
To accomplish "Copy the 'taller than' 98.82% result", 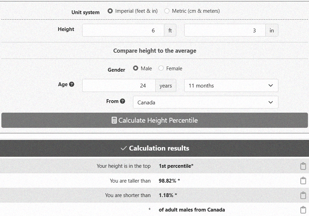I will click(303, 181).
